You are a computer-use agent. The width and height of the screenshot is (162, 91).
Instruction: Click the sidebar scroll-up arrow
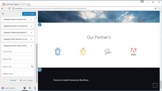(x=37, y=18)
